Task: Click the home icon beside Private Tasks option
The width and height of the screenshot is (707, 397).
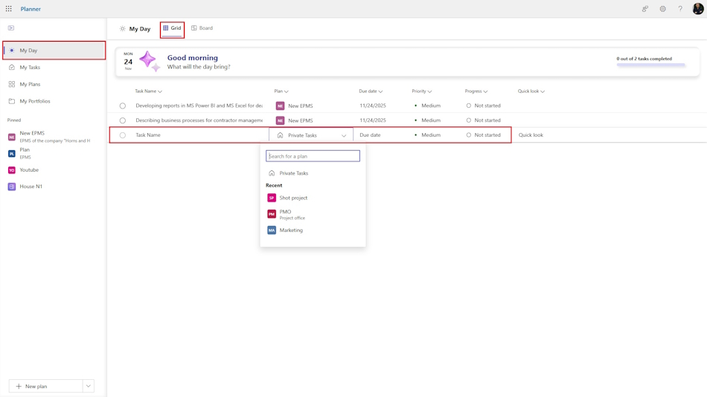Action: click(x=272, y=173)
